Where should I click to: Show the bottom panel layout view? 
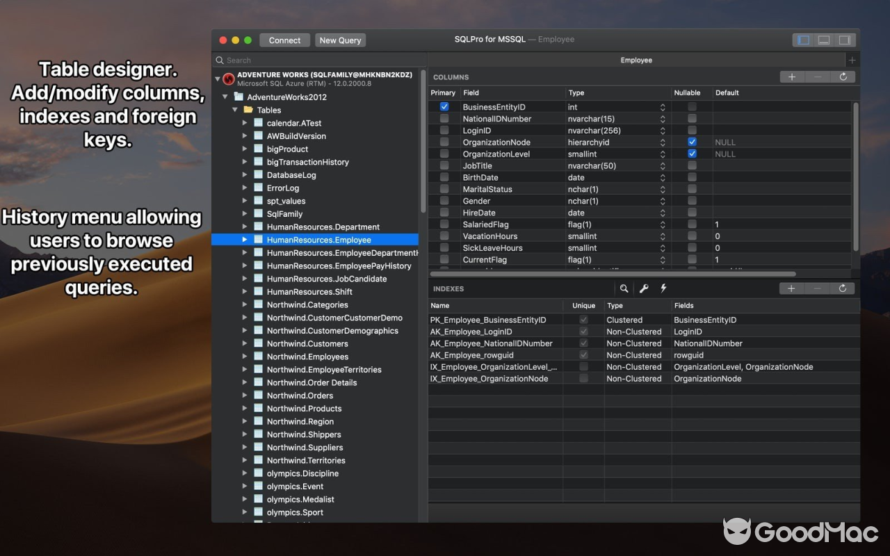[824, 40]
